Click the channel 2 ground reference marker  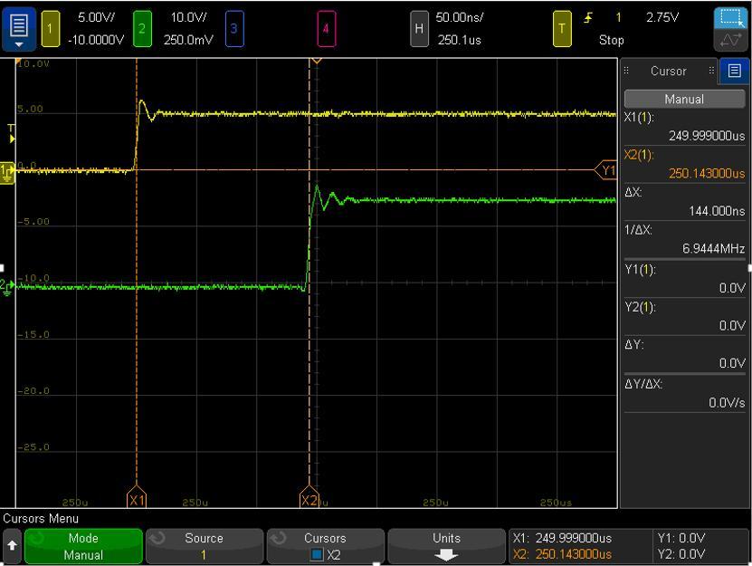pyautogui.click(x=6, y=287)
